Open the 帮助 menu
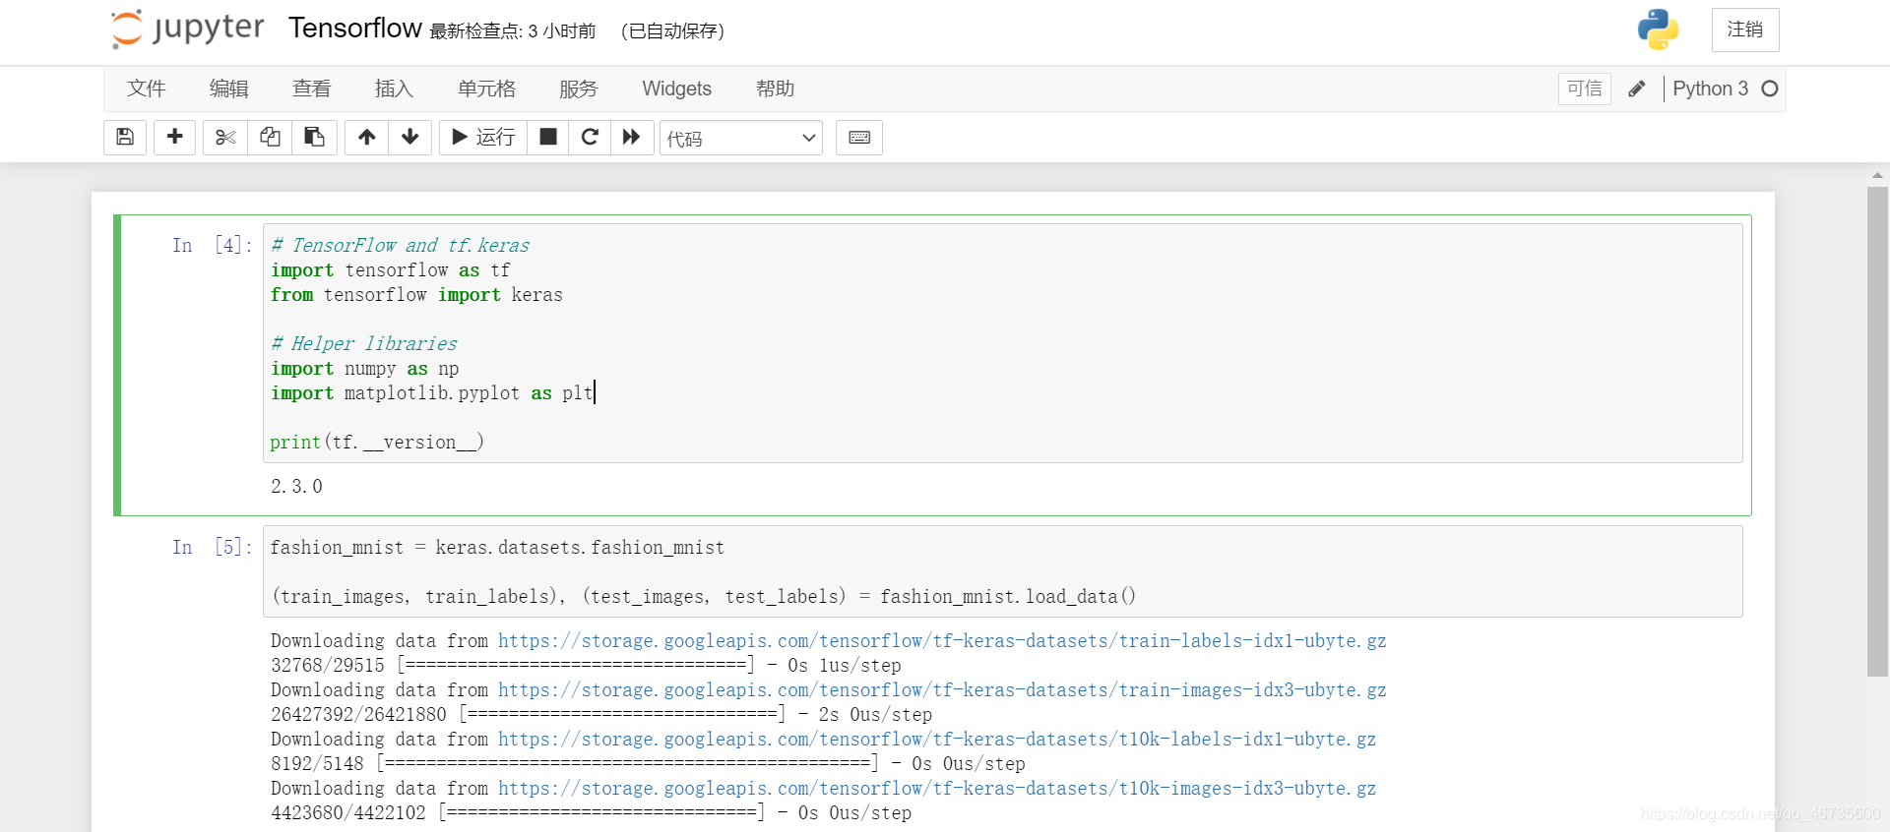The height and width of the screenshot is (832, 1890). [776, 89]
